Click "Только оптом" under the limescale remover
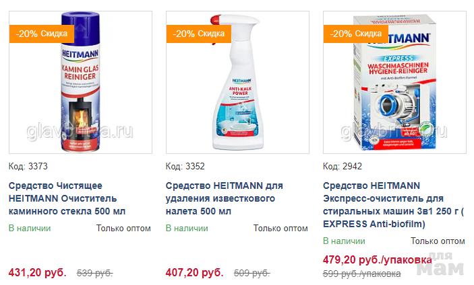This screenshot has height=285, width=474. 280,229
